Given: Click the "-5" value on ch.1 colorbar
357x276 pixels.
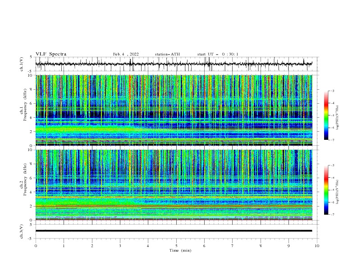Looking at the screenshot, I should click(332, 115).
